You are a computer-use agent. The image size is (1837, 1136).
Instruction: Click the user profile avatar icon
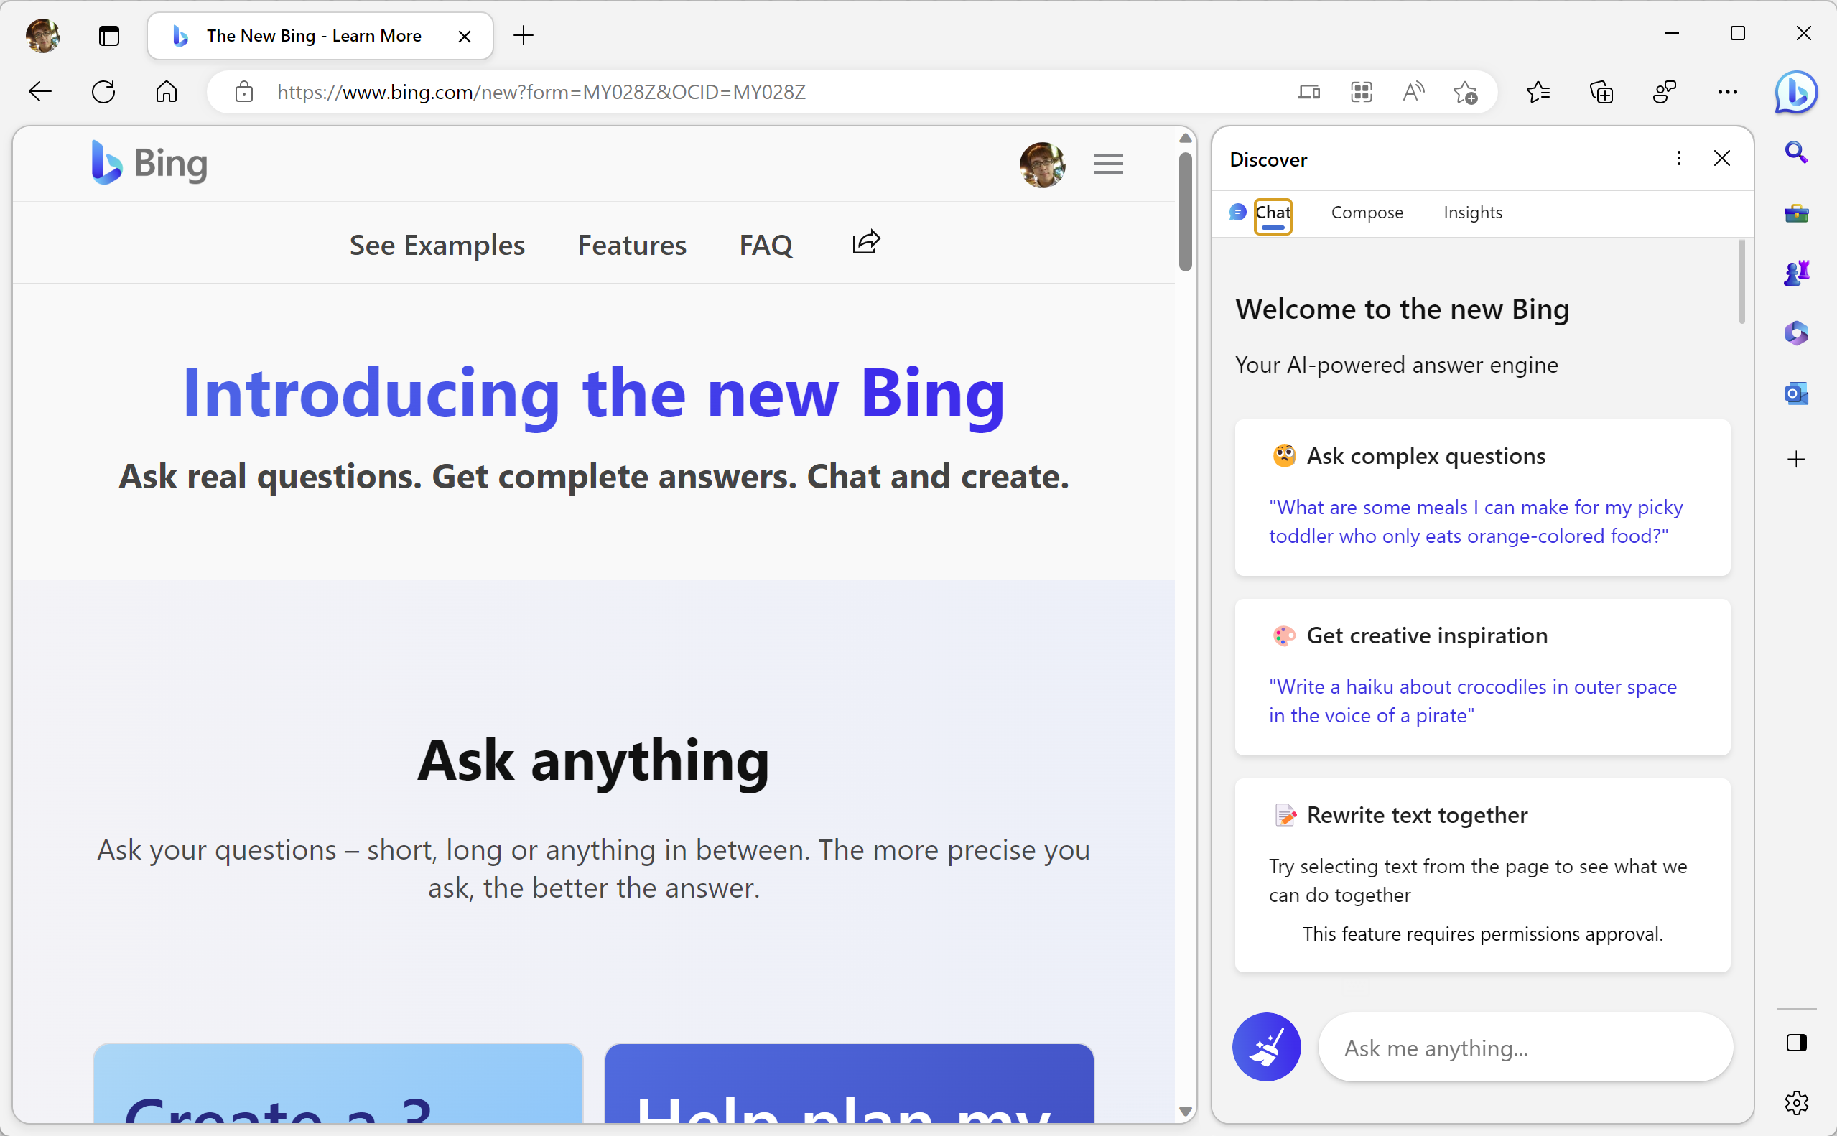point(1043,164)
